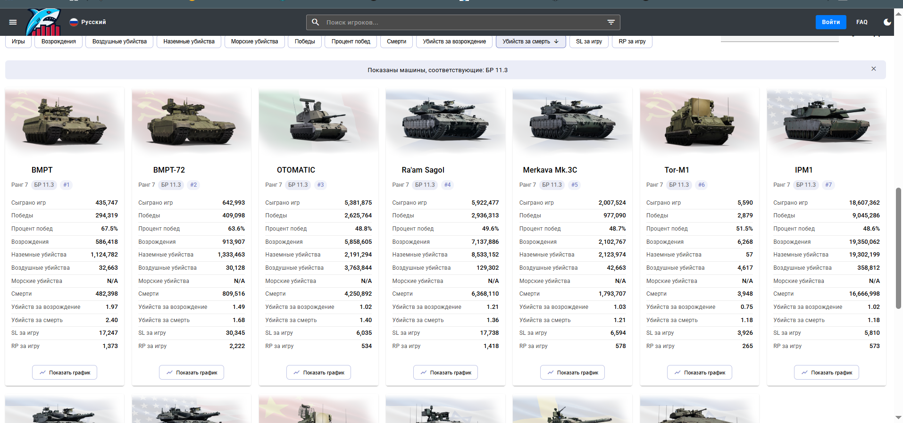Sort by Процент побед
Screen dimensions: 903x423
click(351, 41)
